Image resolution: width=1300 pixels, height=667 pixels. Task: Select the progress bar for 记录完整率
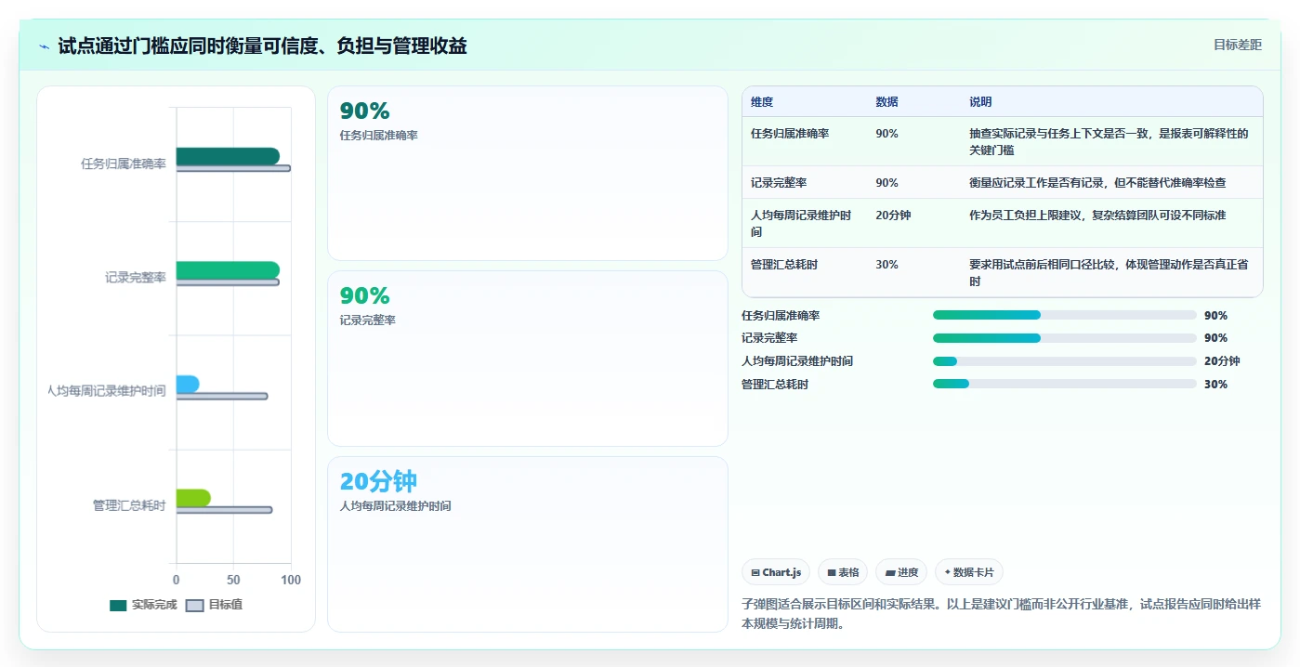pos(1064,338)
